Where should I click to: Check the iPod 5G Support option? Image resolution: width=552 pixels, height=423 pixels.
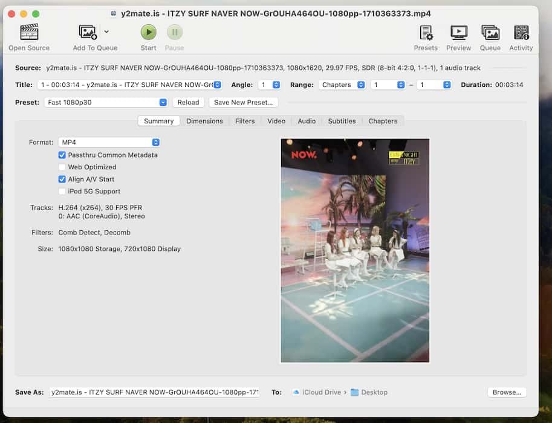coord(62,192)
